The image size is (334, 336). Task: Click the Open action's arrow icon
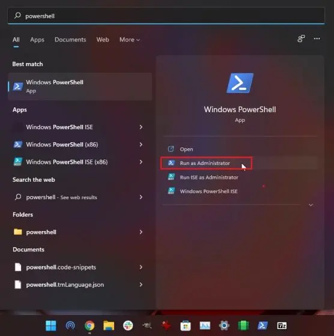171,149
